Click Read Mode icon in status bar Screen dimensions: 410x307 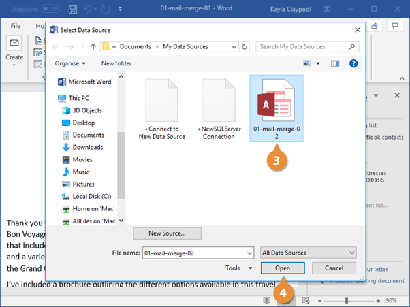tap(267, 300)
